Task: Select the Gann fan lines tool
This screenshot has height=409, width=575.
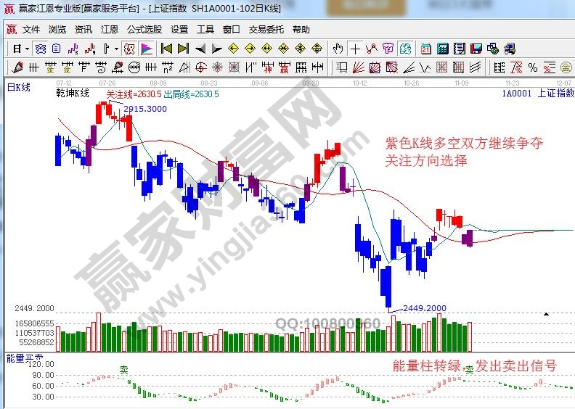Action: (x=359, y=67)
